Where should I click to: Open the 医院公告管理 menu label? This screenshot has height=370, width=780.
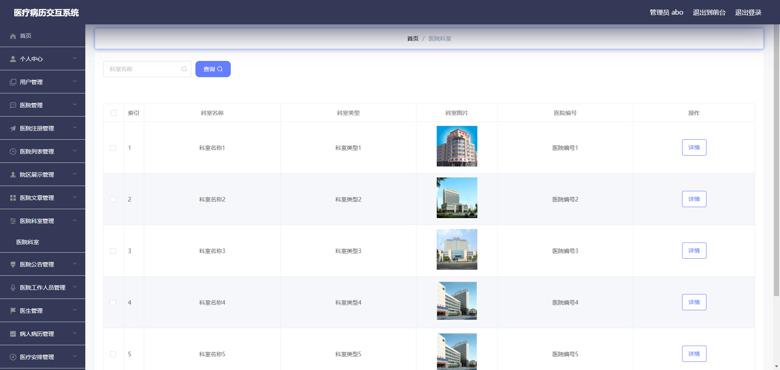pyautogui.click(x=37, y=264)
